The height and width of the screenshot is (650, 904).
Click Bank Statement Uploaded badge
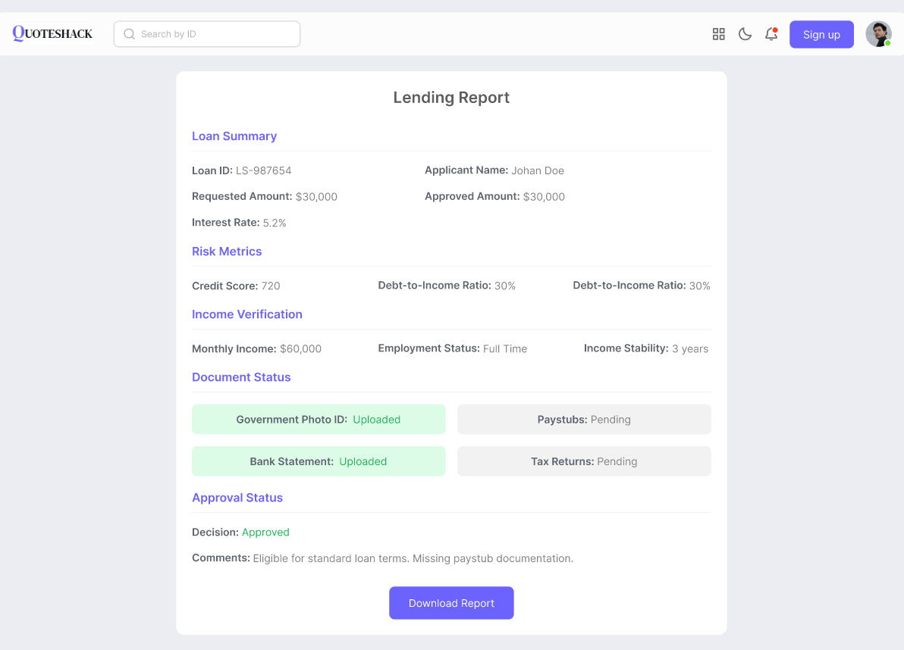tap(319, 461)
